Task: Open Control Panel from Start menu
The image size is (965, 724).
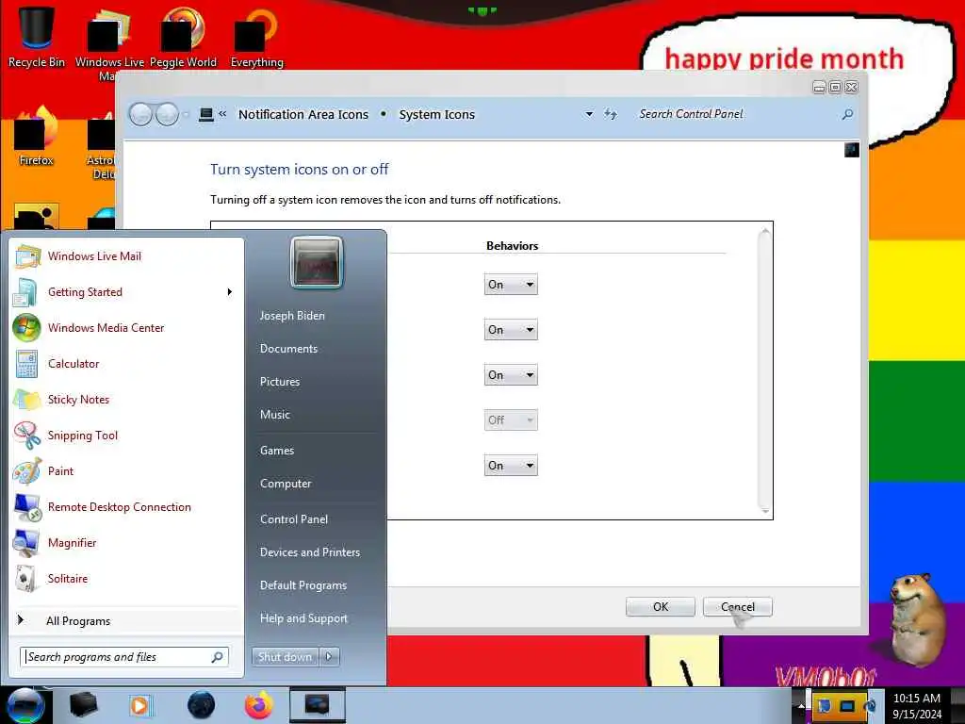Action: point(294,519)
